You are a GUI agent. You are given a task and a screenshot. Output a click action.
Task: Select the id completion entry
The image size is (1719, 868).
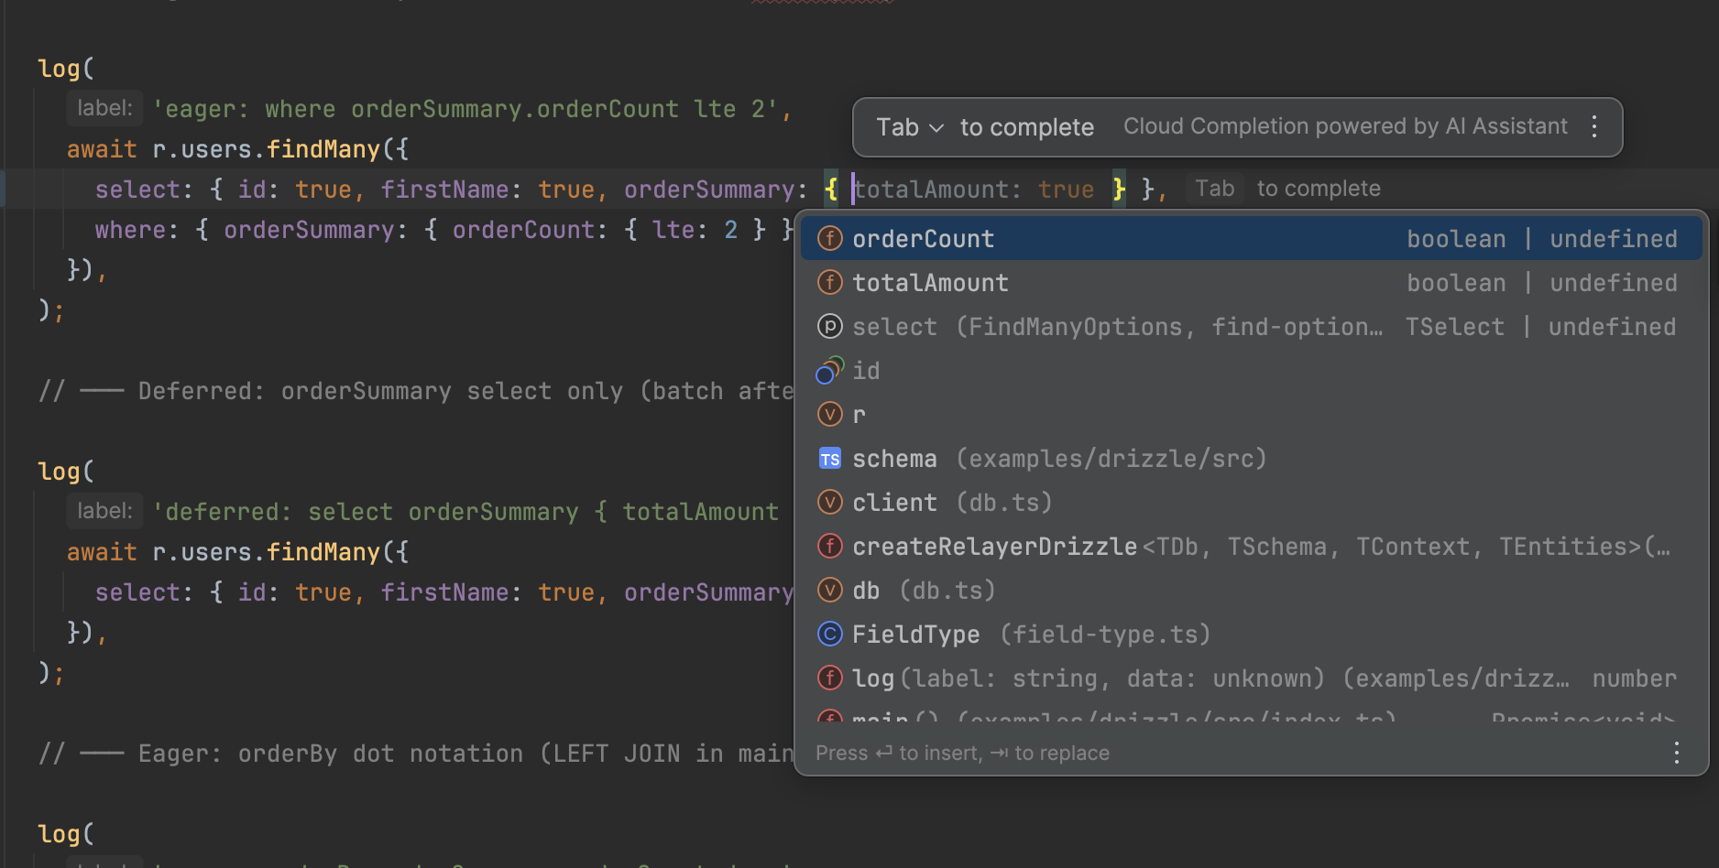coord(867,370)
